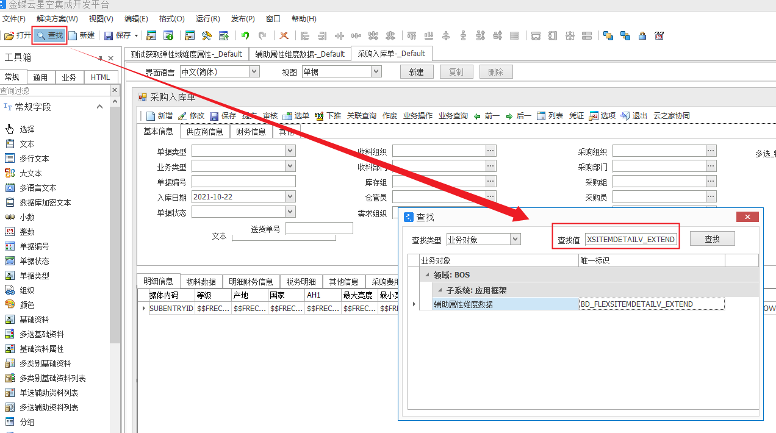Viewport: 776px width, 433px height.
Task: Switch to 辅助属性维度数据-_Default tab
Action: click(300, 54)
